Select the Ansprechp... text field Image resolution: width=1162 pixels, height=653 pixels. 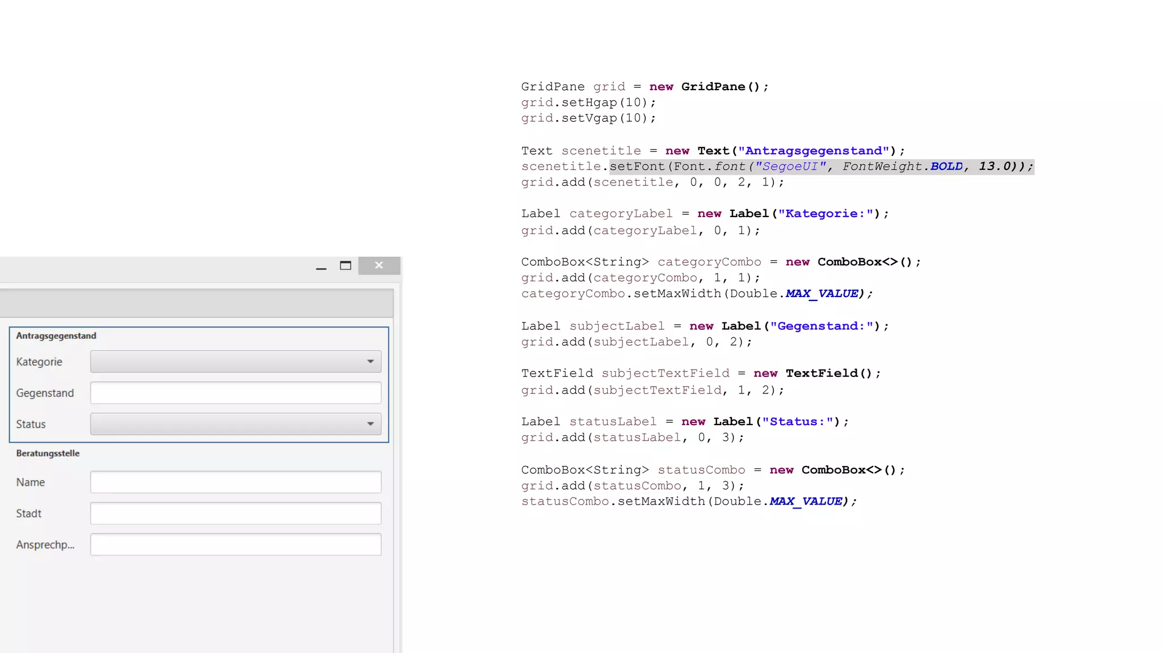tap(235, 545)
